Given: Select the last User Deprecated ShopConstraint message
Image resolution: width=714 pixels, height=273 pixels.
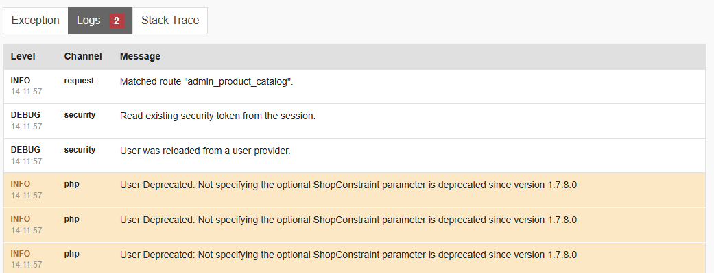Looking at the screenshot, I should click(348, 255).
